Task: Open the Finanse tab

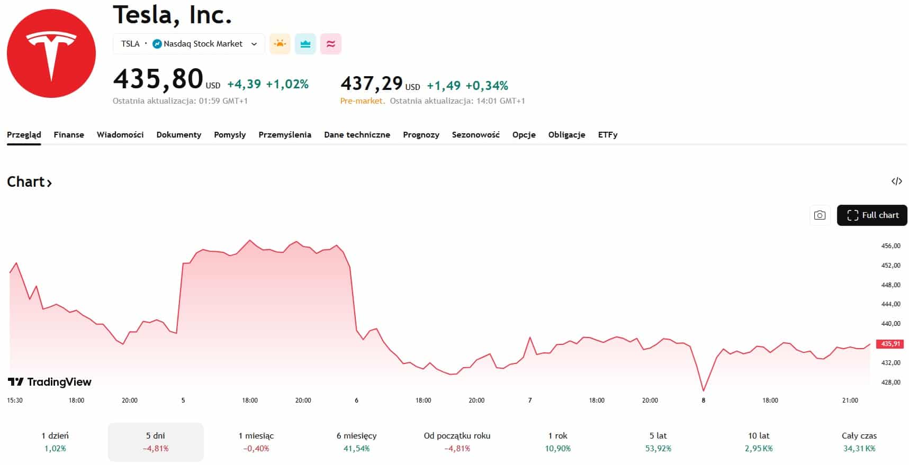Action: tap(69, 135)
